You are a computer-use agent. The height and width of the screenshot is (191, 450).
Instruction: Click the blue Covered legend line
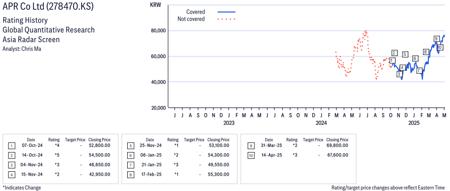click(x=227, y=12)
